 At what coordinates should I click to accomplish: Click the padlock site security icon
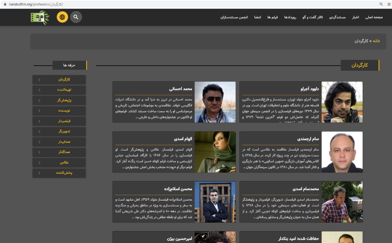pos(5,4)
